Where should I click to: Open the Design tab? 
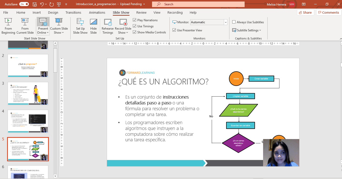53,12
